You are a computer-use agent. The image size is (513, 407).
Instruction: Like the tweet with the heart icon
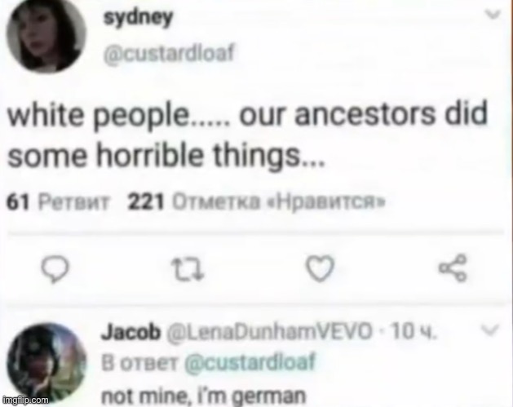[x=320, y=268]
